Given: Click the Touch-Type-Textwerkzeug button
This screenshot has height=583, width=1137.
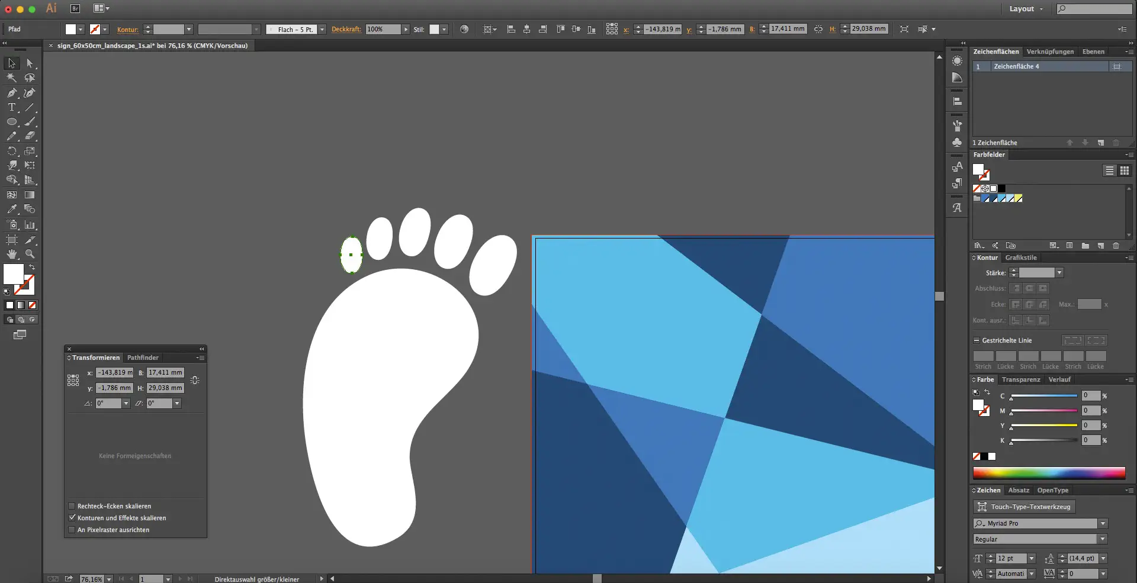Looking at the screenshot, I should click(1024, 507).
